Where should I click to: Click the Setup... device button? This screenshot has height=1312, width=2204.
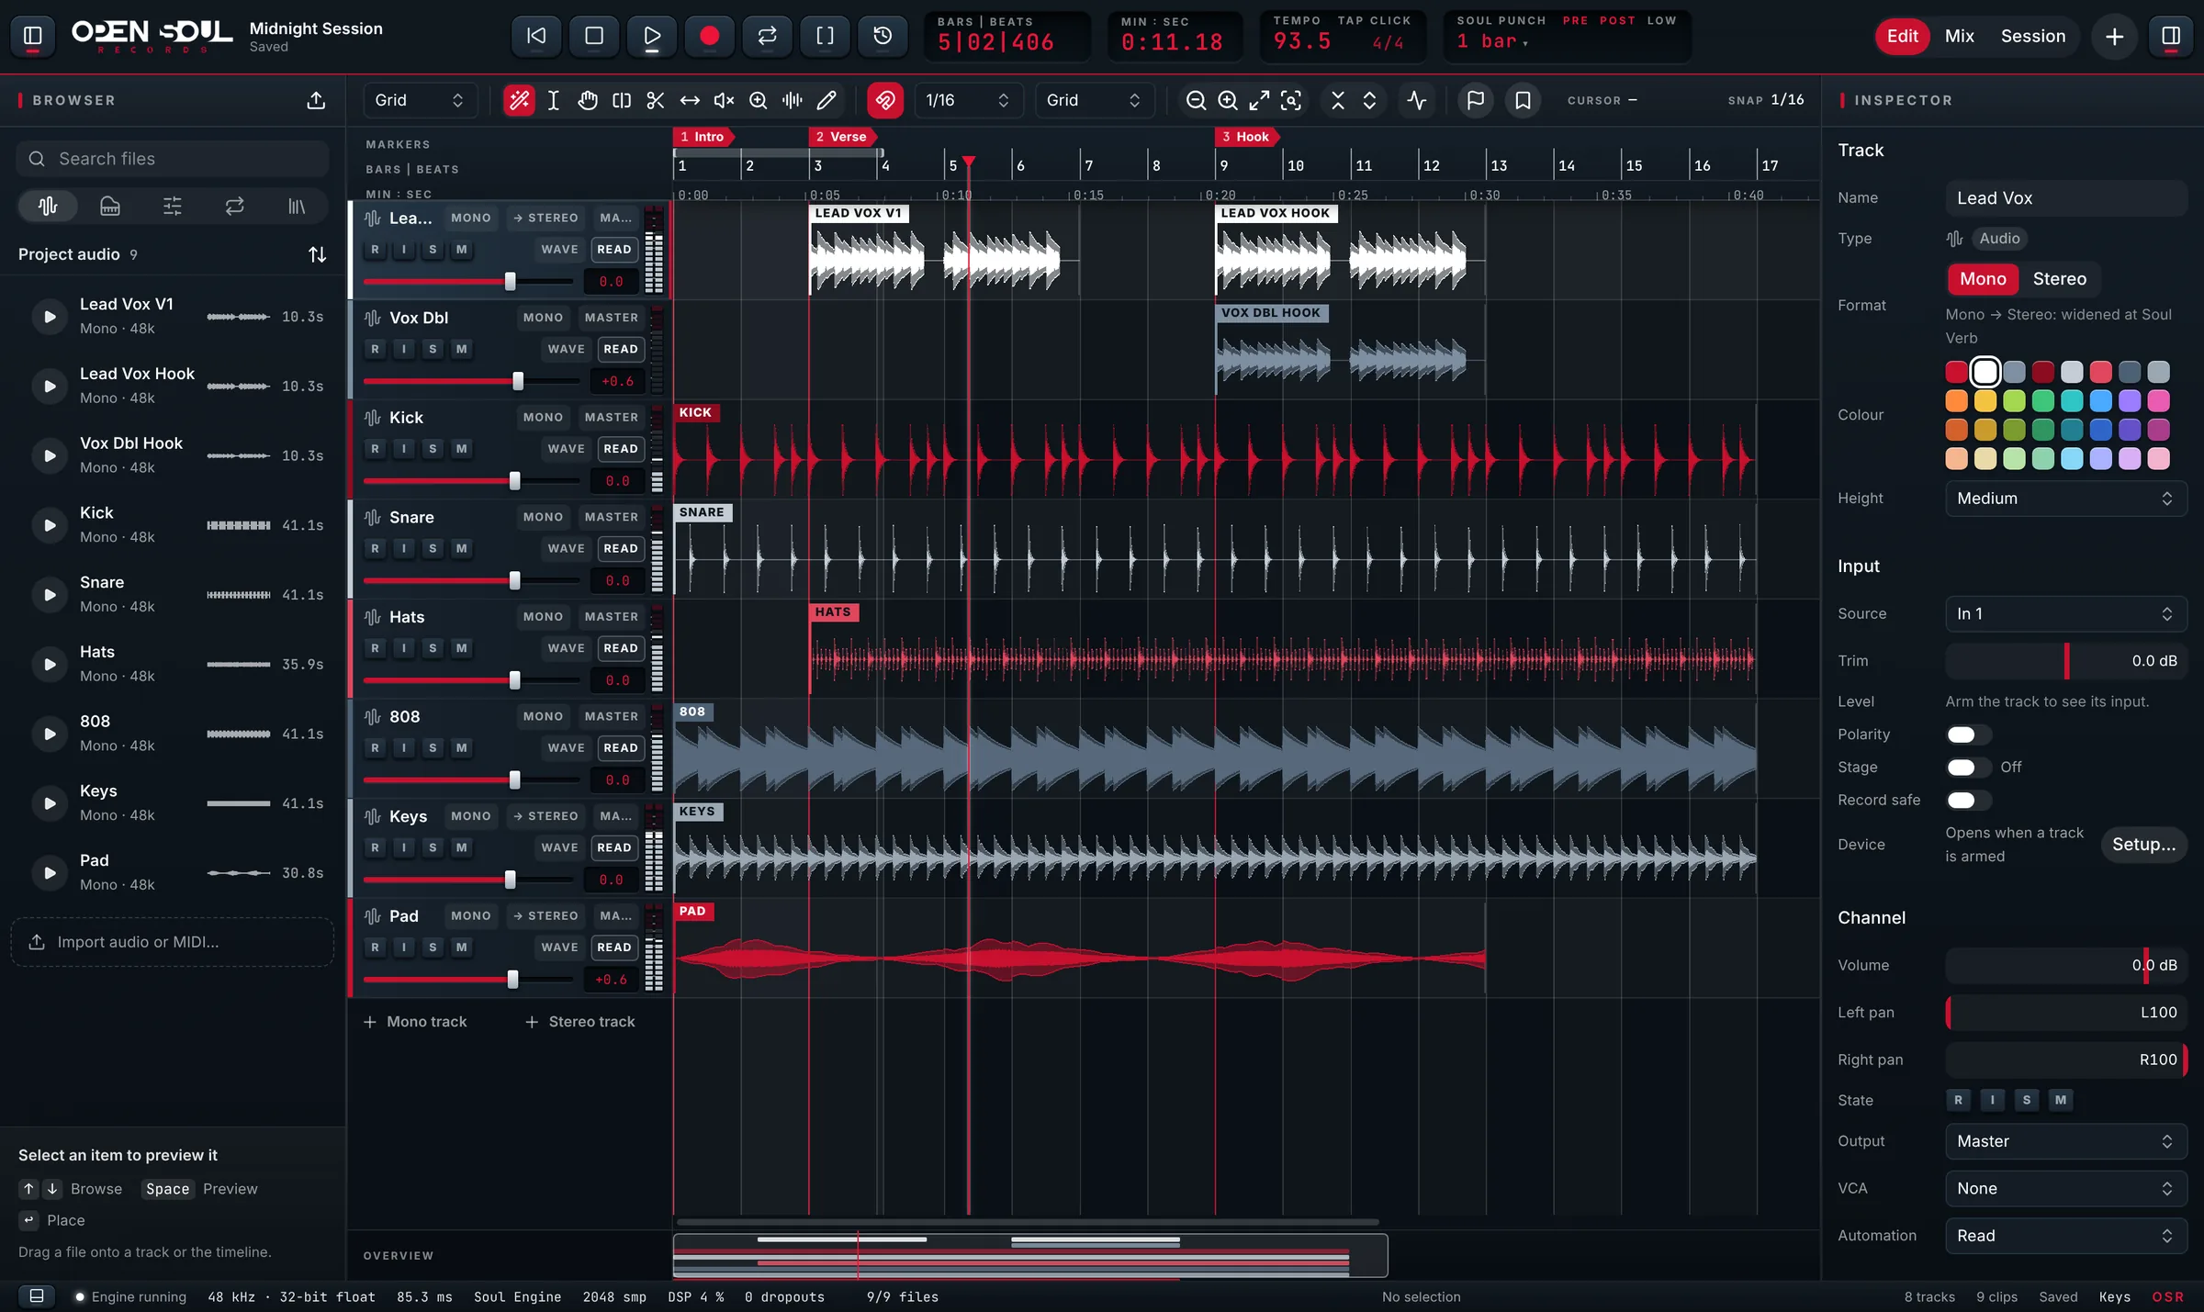pos(2143,845)
